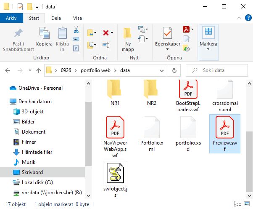Viewport: 253px width, 209px height.
Task: Select the portfolio.xsd file
Action: [x=188, y=134]
